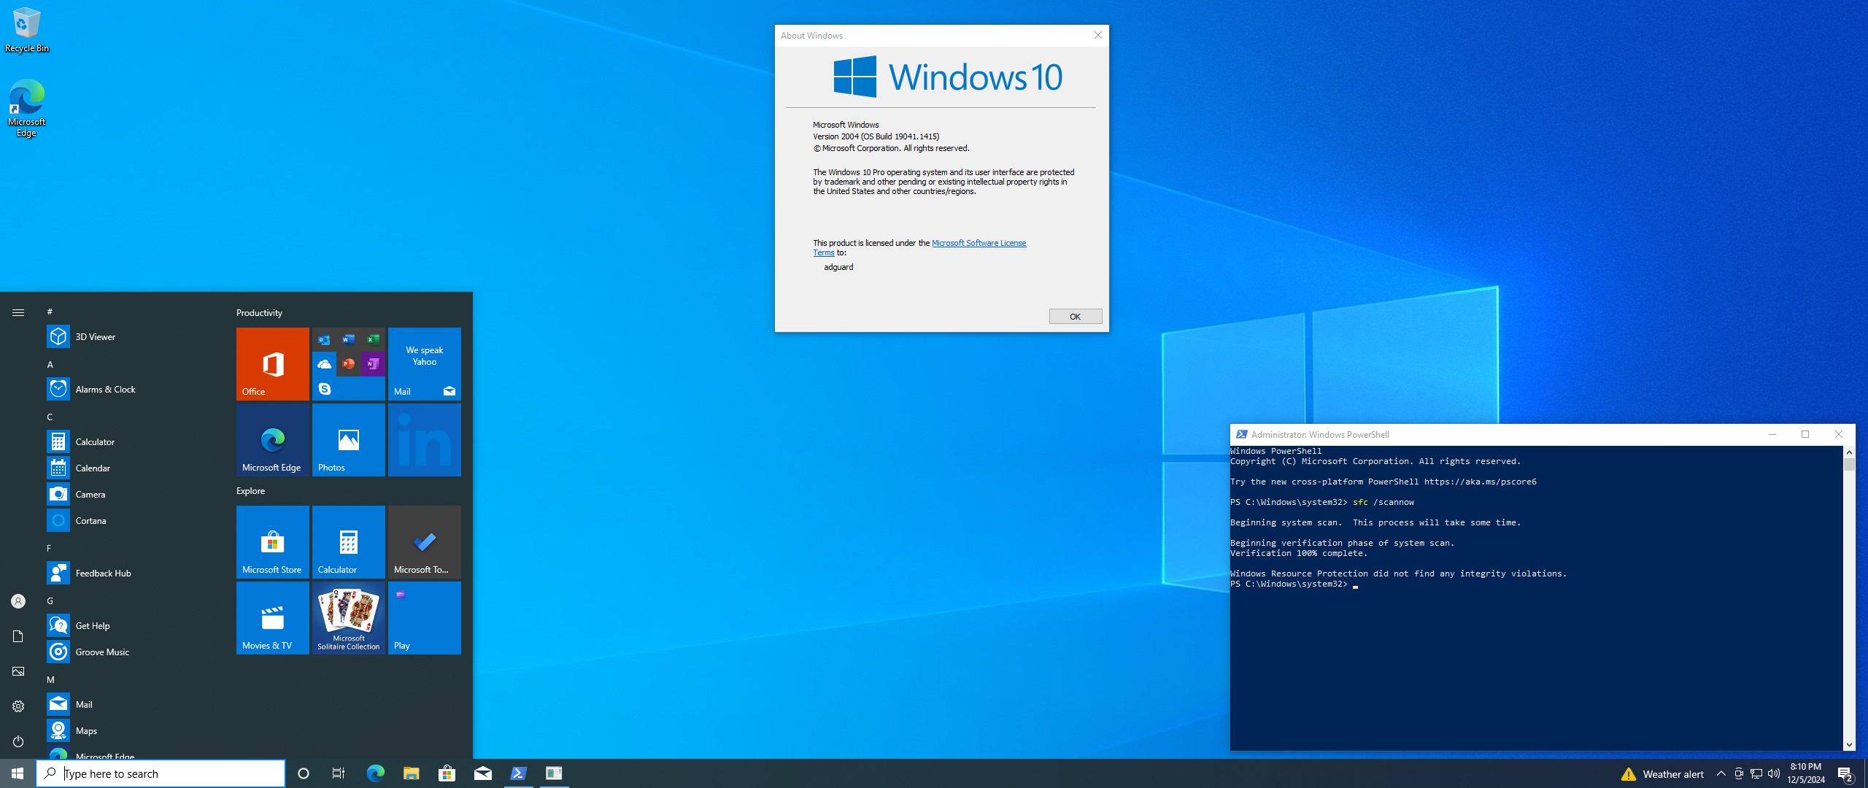The image size is (1868, 788).
Task: Open Microsoft Store from the taskbar
Action: [x=447, y=773]
